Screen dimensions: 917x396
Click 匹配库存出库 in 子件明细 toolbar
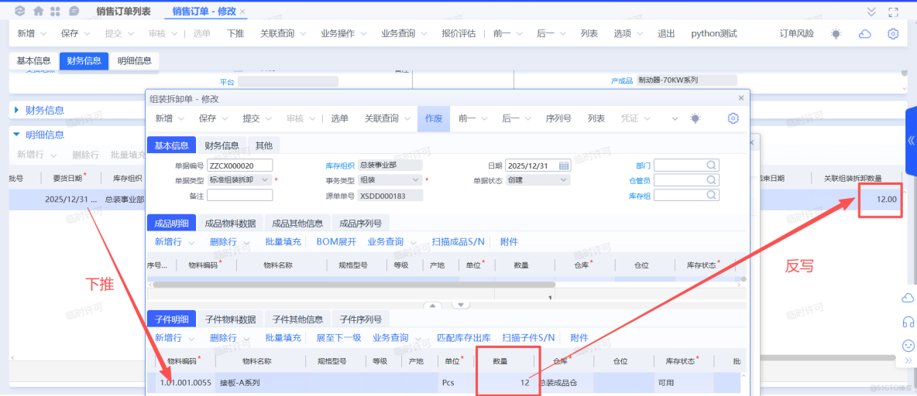coord(464,337)
